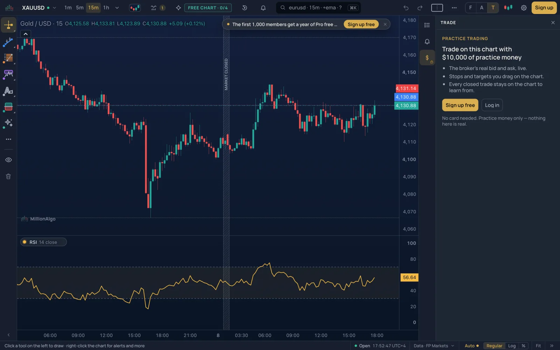Screen dimensions: 560x350
Task: Switch to the 1h timeframe
Action: (106, 8)
